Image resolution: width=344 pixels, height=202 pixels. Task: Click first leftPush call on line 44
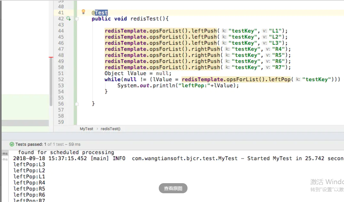click(x=204, y=31)
